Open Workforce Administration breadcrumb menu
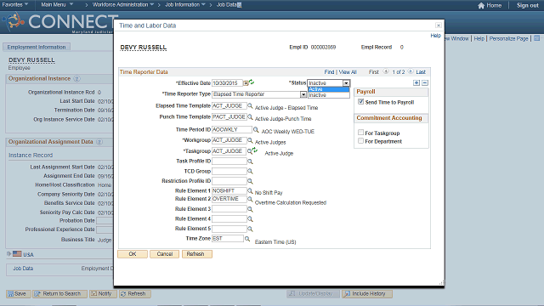This screenshot has height=306, width=544. pos(122,5)
